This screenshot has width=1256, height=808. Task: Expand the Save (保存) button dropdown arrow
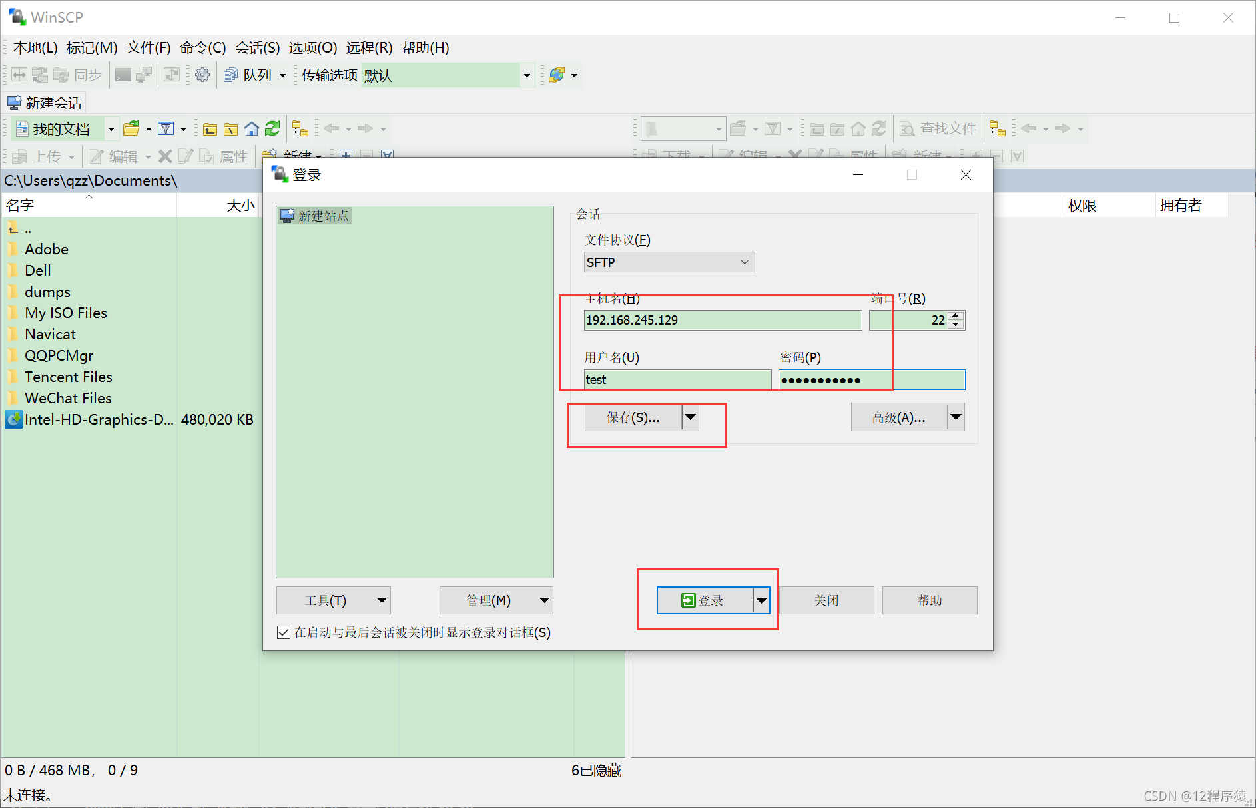tap(691, 417)
